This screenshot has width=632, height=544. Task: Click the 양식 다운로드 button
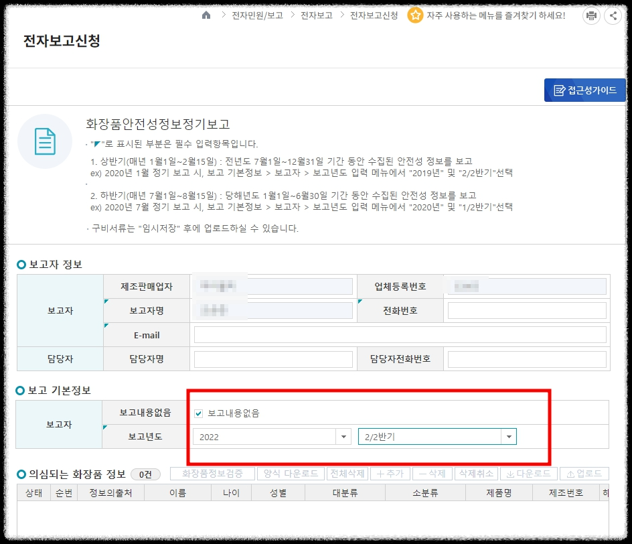[x=291, y=473]
